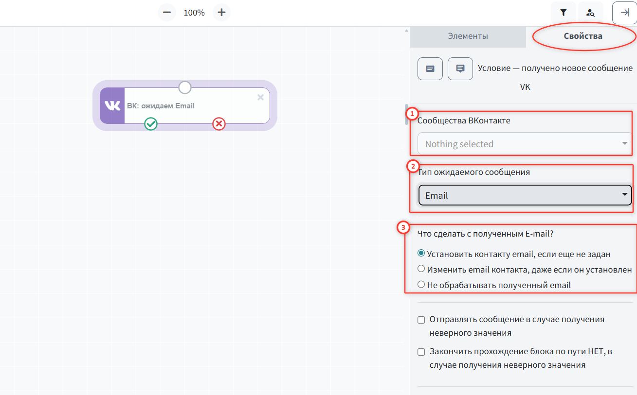Click the green checkmark output connector
Viewport: 637px width, 395px height.
(x=151, y=124)
